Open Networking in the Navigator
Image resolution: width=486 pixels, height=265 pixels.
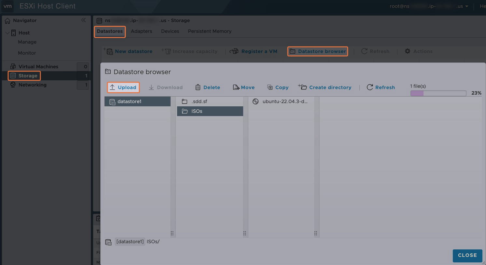coord(33,85)
